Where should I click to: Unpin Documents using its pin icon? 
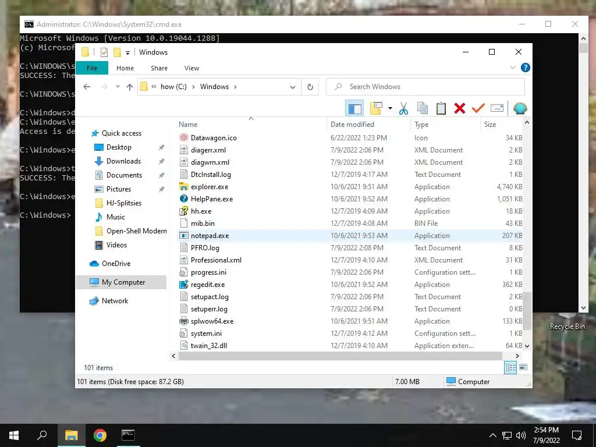tap(162, 175)
